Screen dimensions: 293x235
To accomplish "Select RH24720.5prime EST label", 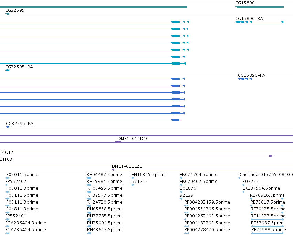I will (104, 202).
